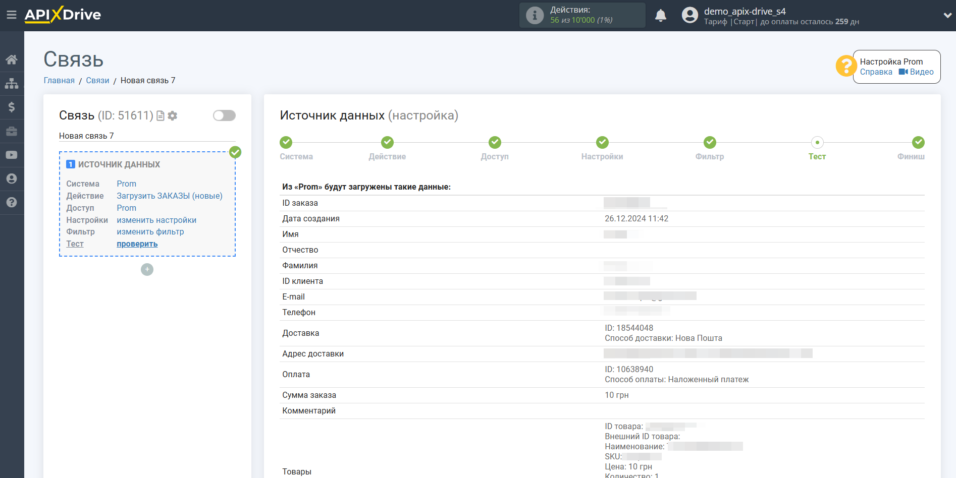Open the Связи breadcrumb link
The height and width of the screenshot is (478, 956).
tap(97, 81)
